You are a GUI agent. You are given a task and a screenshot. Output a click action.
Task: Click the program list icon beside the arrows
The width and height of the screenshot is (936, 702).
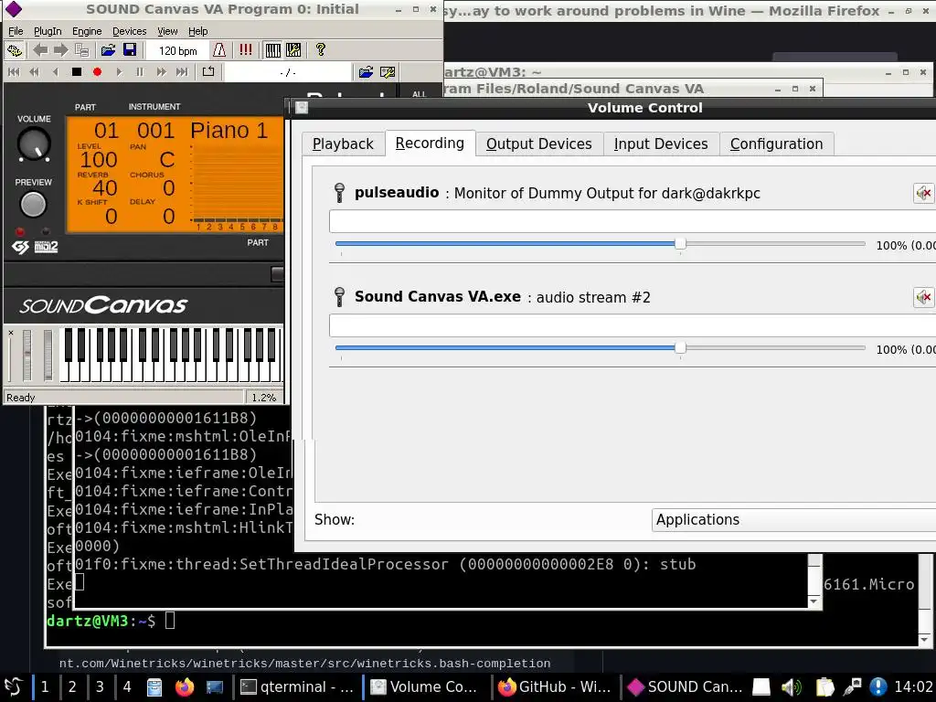[x=81, y=50]
